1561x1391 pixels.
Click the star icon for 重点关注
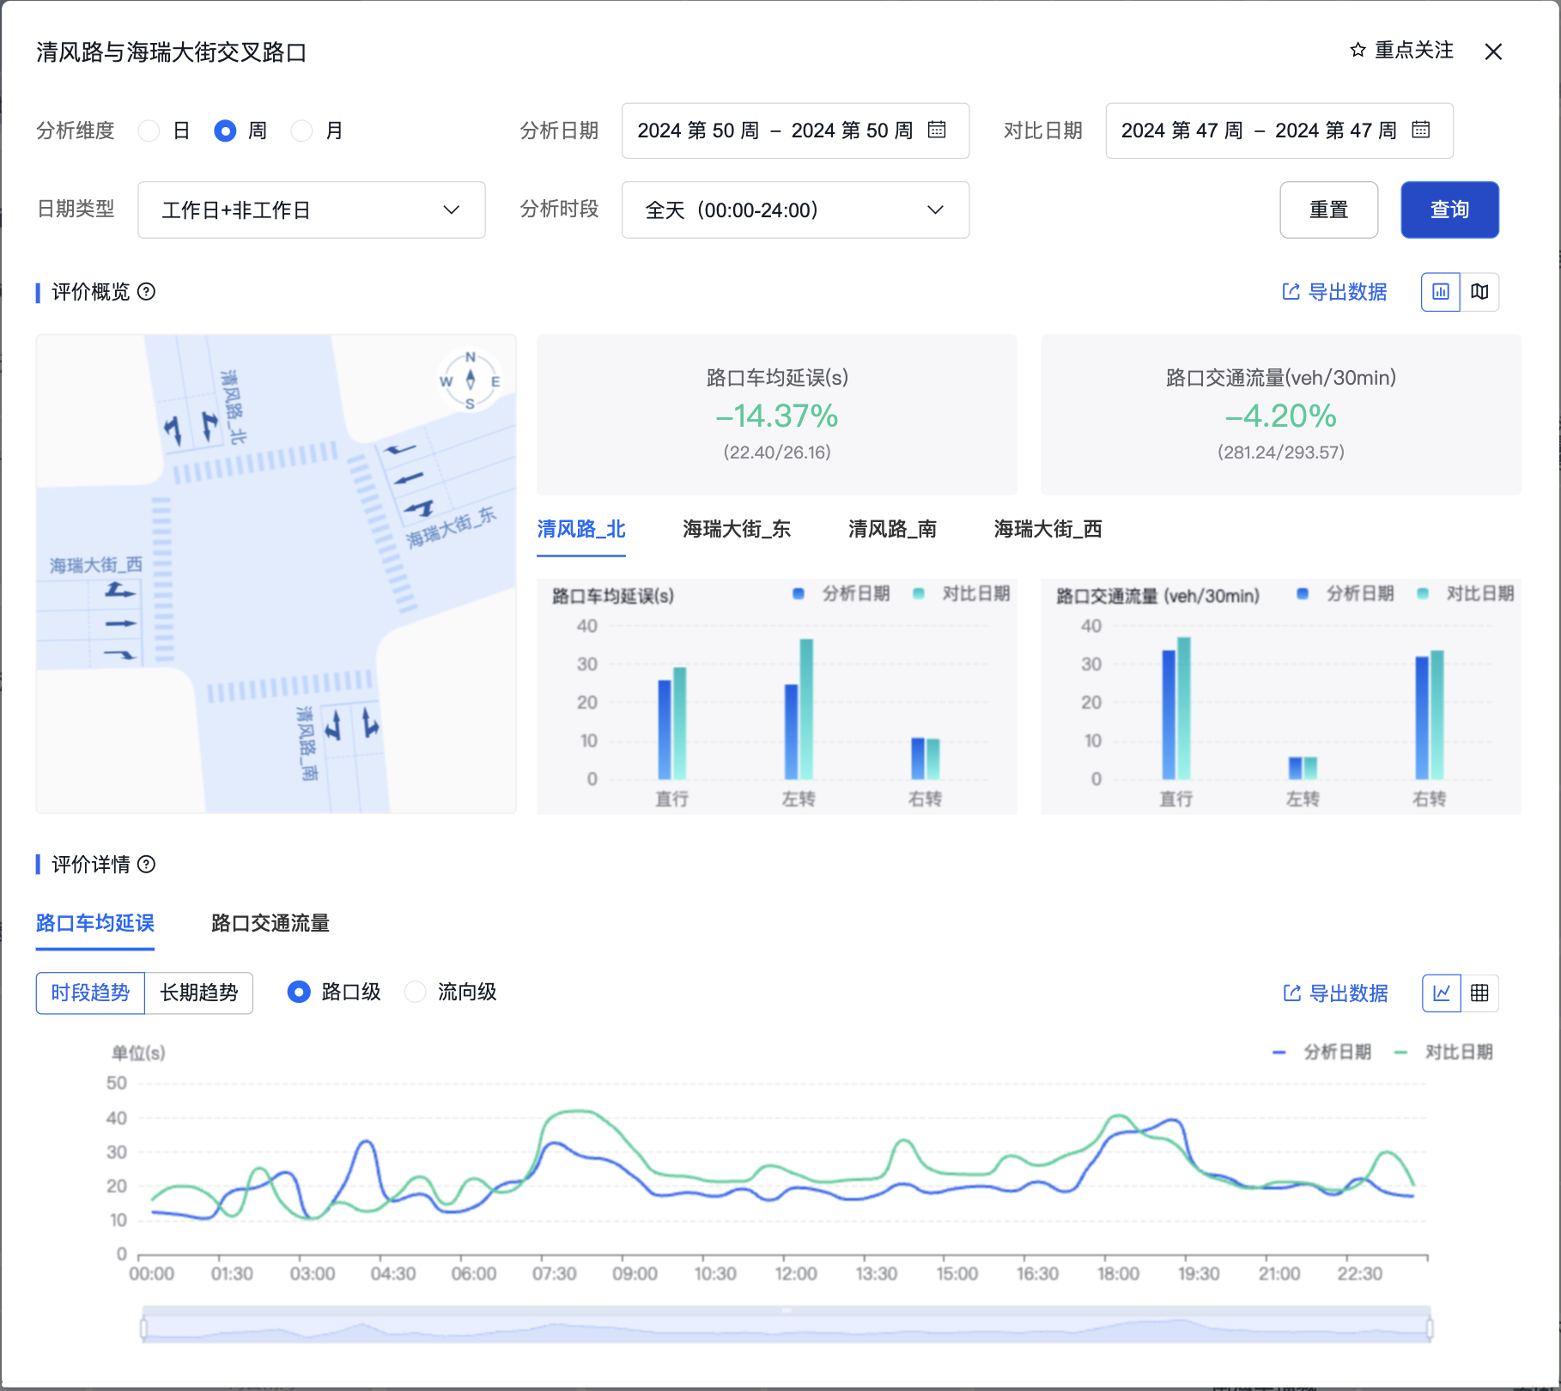point(1358,51)
